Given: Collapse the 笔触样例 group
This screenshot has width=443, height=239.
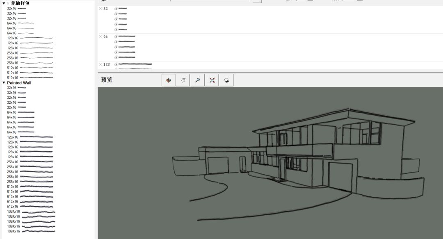Looking at the screenshot, I should click(4, 3).
